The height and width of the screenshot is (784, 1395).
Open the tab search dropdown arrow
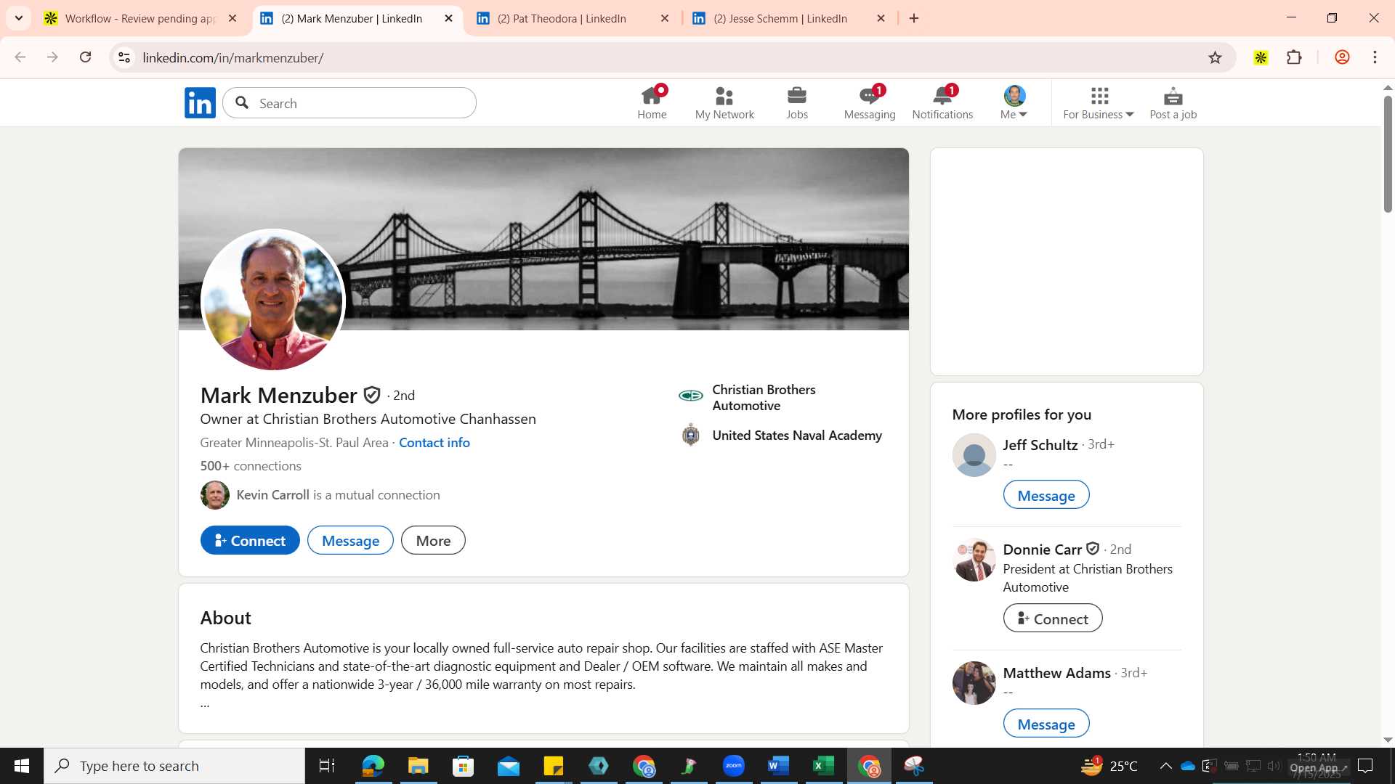(19, 18)
